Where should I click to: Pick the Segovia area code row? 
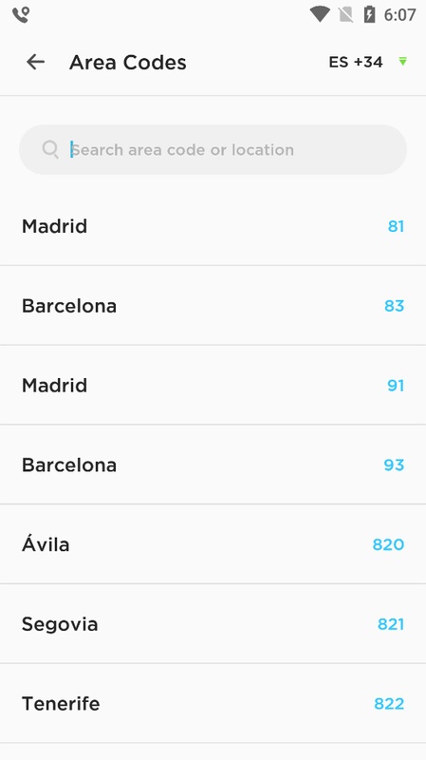click(213, 623)
